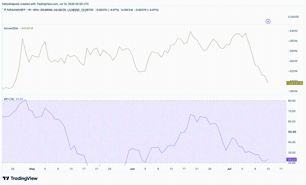Viewport: 306px width, 185px height.
Task: Click the −320 M axis label
Action: click(x=293, y=71)
